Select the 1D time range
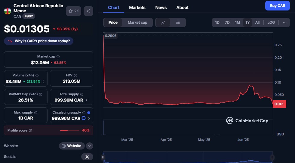The height and width of the screenshot is (163, 295). click(217, 22)
